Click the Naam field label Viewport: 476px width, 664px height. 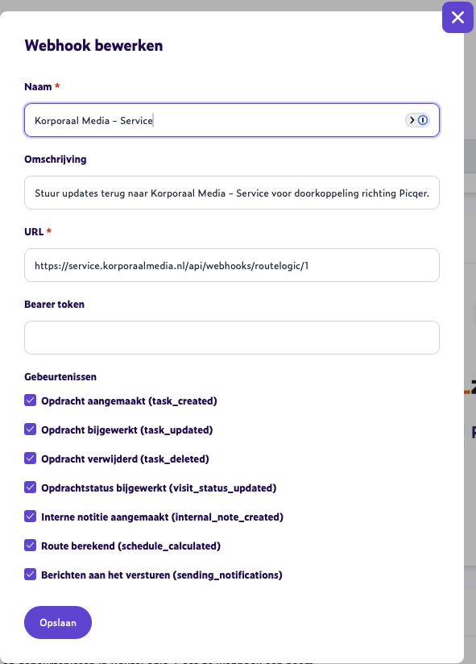(x=36, y=86)
